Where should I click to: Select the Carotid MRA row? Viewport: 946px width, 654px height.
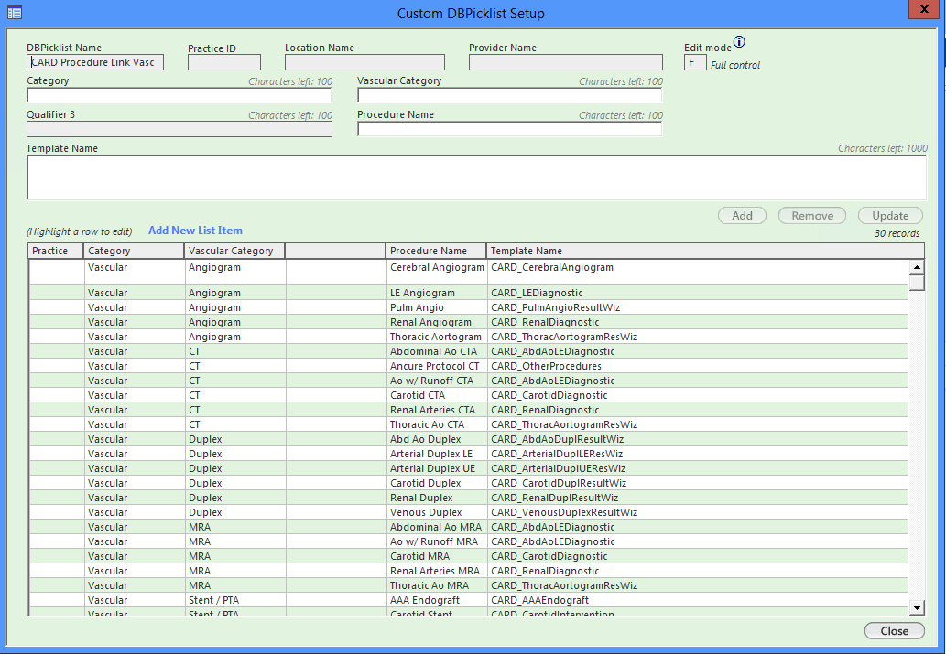[468, 556]
